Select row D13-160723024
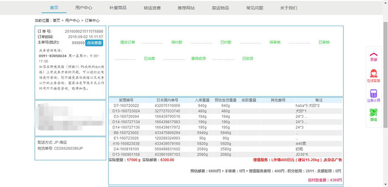 point(225,111)
